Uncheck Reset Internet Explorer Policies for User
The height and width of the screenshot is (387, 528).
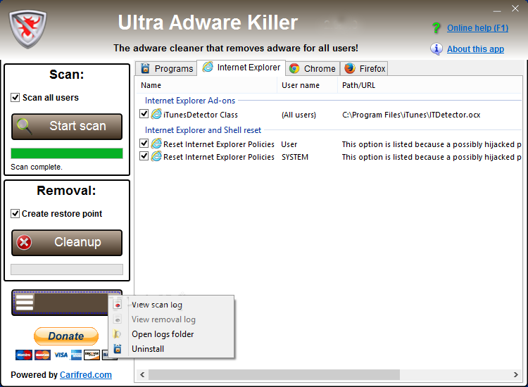[144, 144]
